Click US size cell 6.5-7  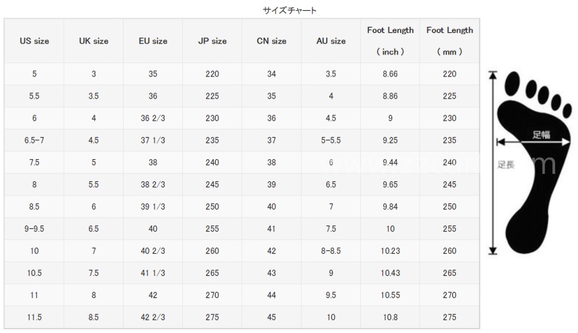[34, 140]
